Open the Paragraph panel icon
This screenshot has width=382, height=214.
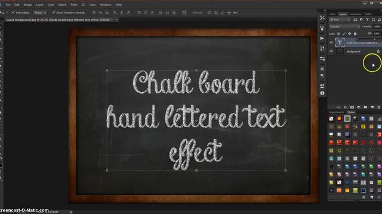(322, 76)
